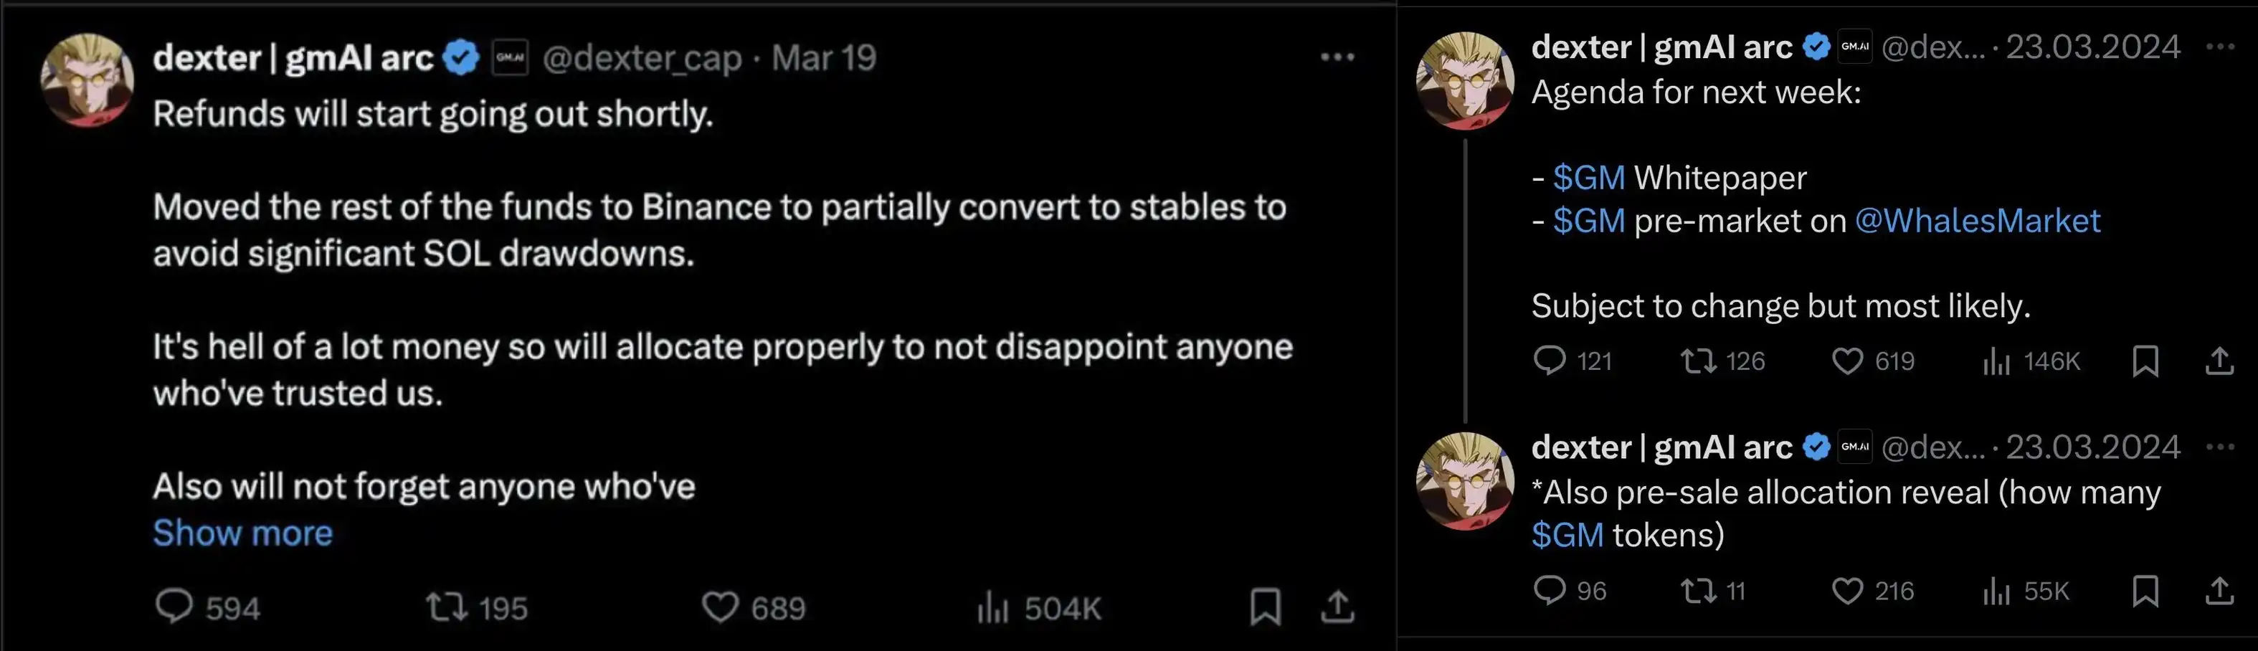This screenshot has width=2258, height=651.
Task: Open more options on Mar 19 tweet
Action: pyautogui.click(x=1337, y=58)
